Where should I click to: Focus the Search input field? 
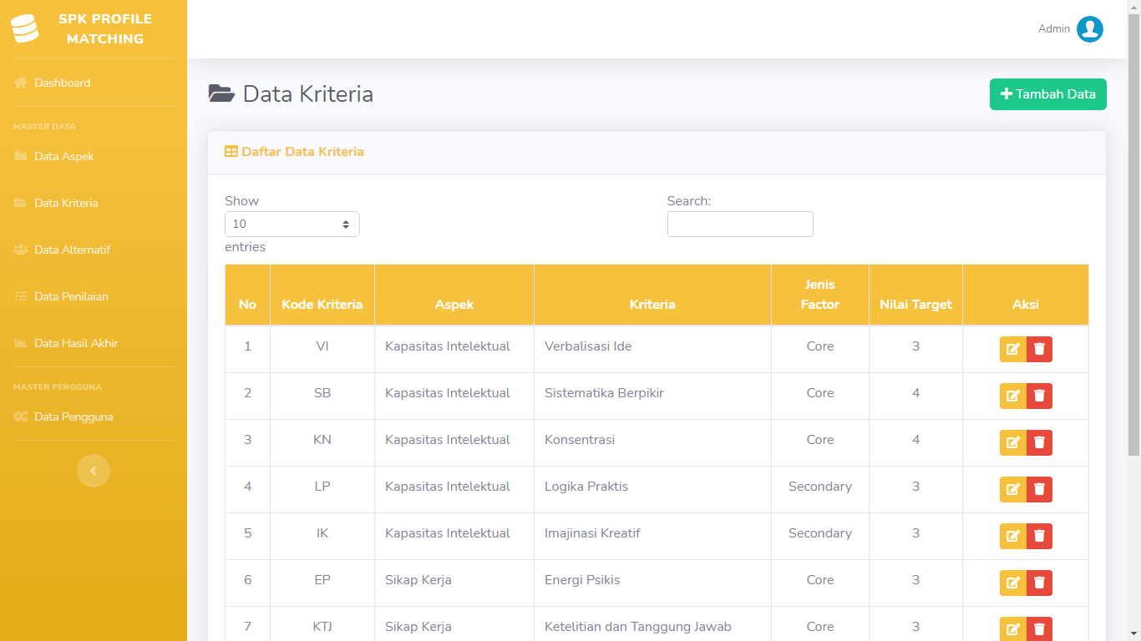pos(740,224)
